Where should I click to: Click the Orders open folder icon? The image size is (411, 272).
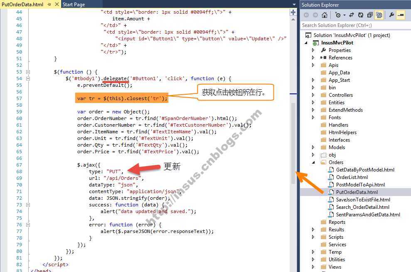(x=323, y=162)
